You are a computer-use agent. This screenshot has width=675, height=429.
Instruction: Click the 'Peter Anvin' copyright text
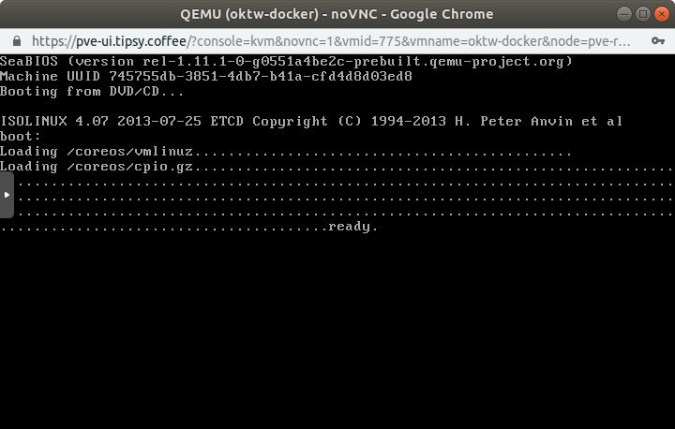(527, 122)
